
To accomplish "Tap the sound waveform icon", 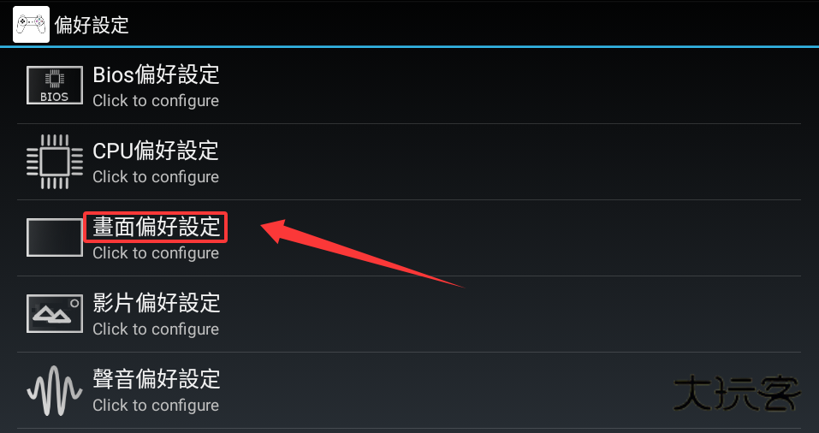I will 55,390.
